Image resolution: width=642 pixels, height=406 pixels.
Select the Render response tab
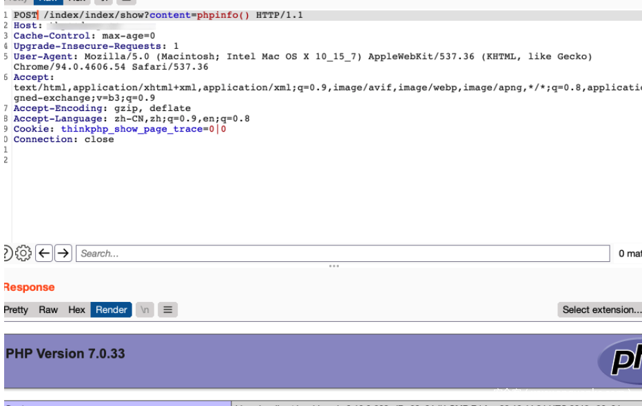pyautogui.click(x=112, y=309)
